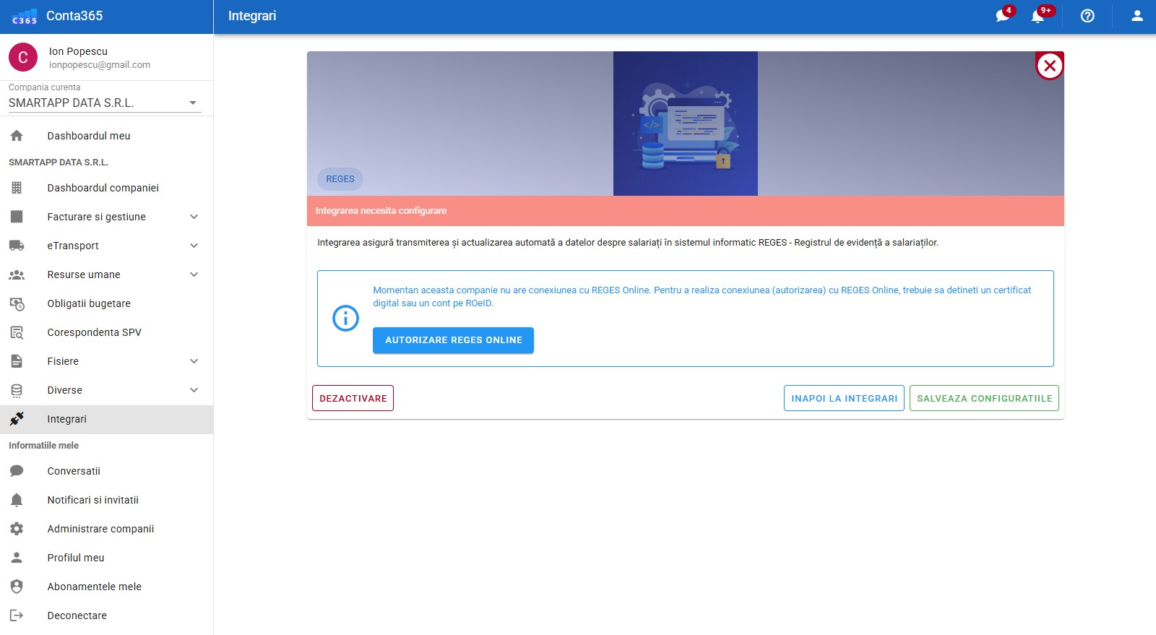
Task: Expand the Diverse section
Action: point(194,390)
